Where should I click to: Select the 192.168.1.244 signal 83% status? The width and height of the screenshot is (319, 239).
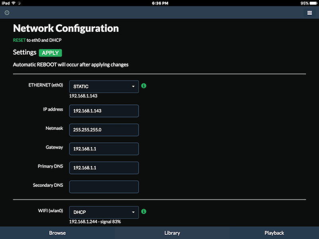click(95, 221)
